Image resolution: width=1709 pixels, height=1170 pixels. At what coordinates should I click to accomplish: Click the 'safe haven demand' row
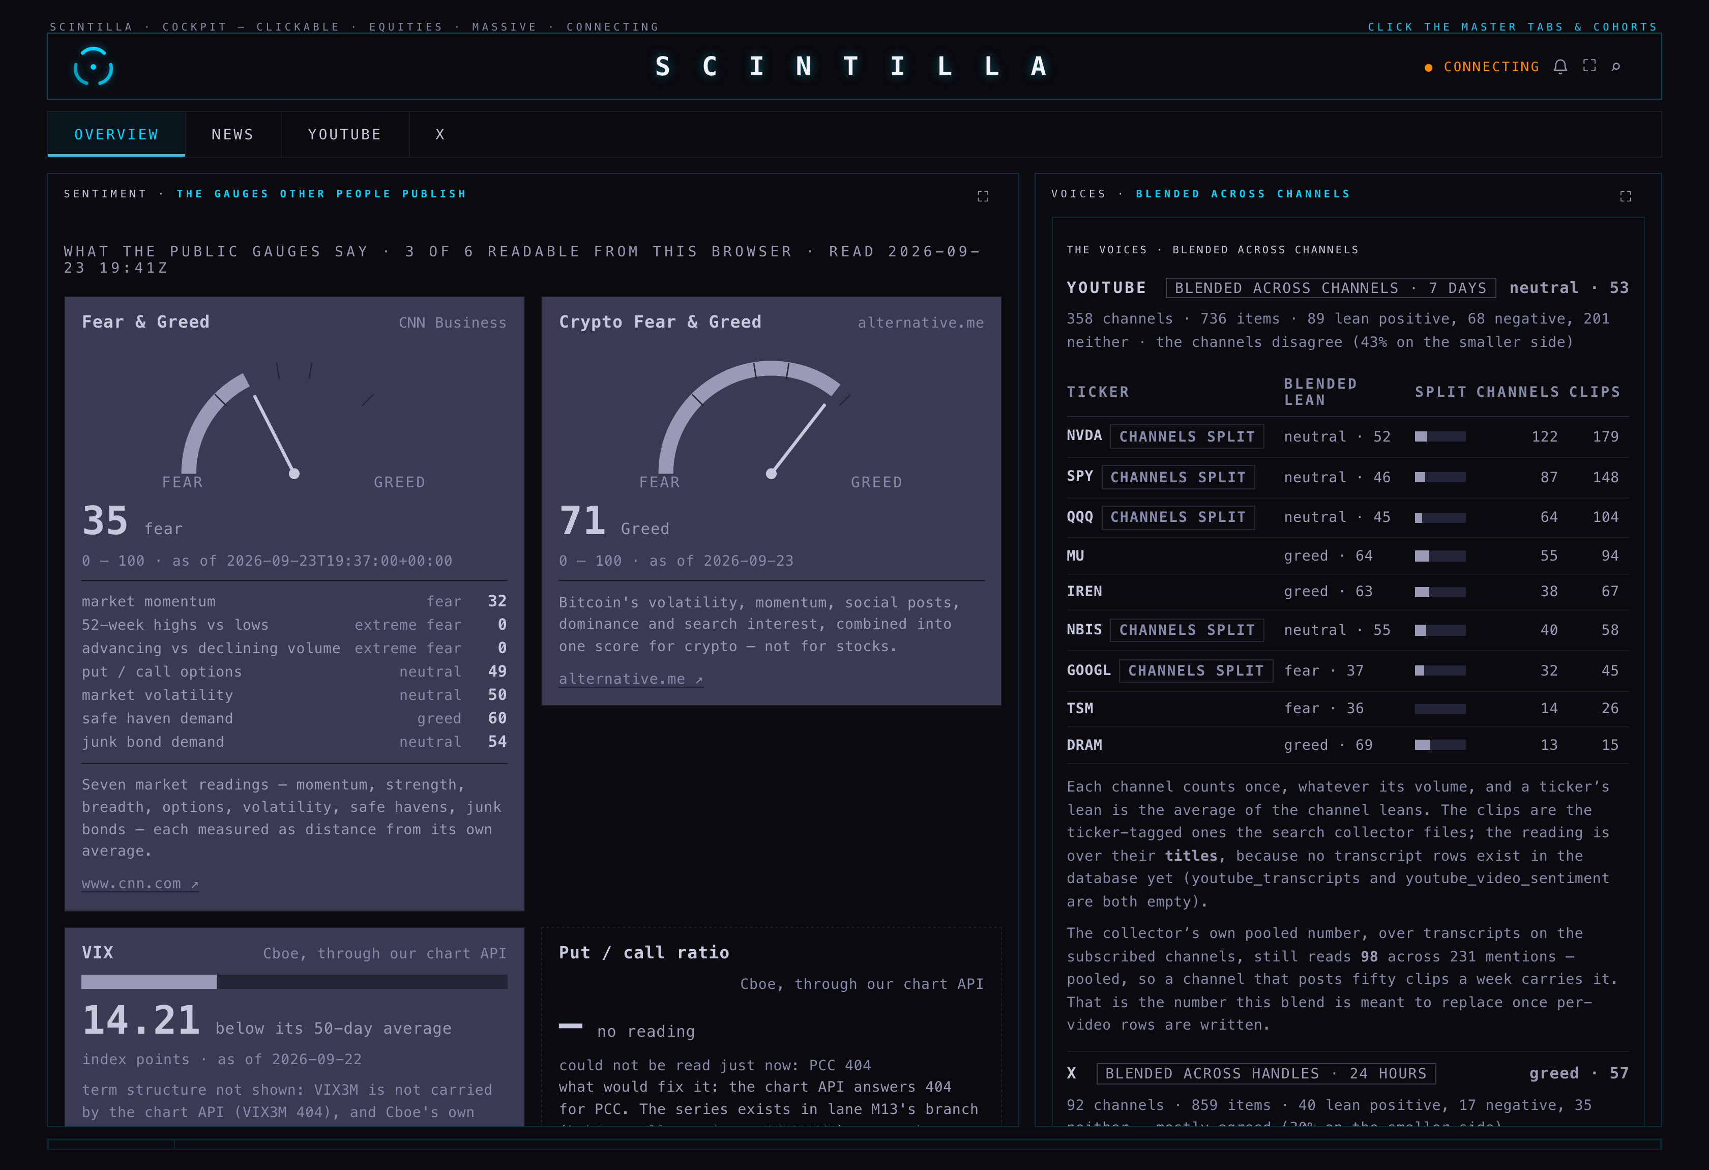click(294, 718)
